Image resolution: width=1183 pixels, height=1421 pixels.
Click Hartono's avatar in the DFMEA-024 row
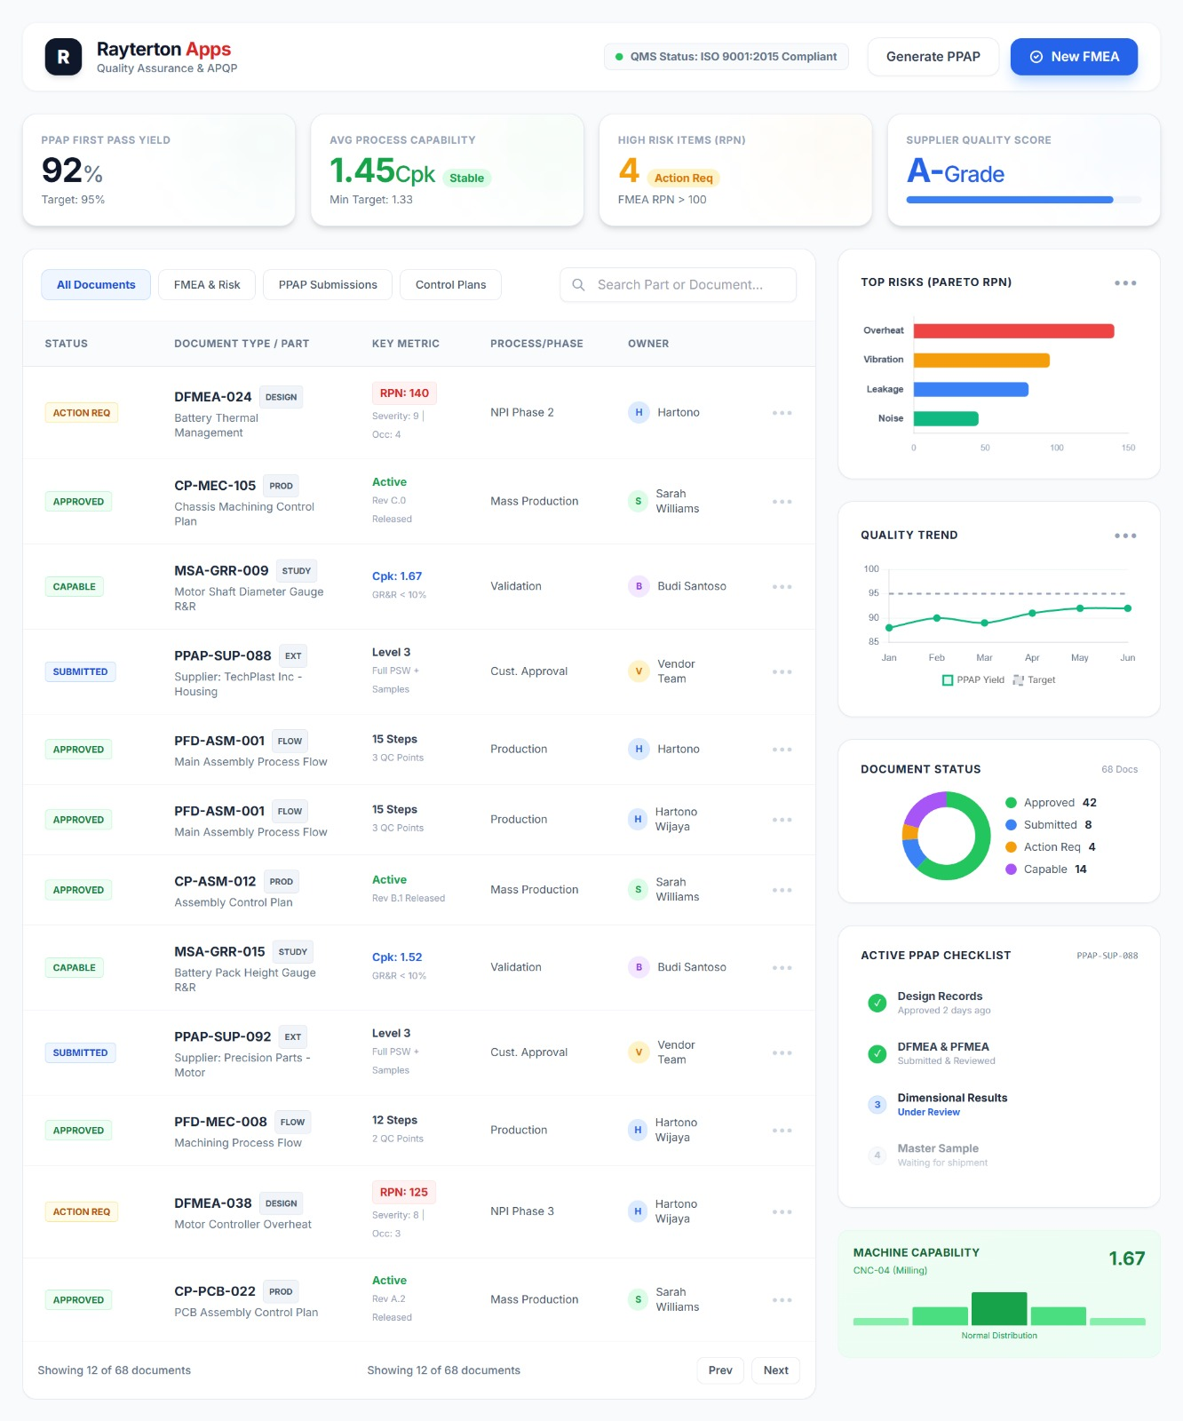638,412
